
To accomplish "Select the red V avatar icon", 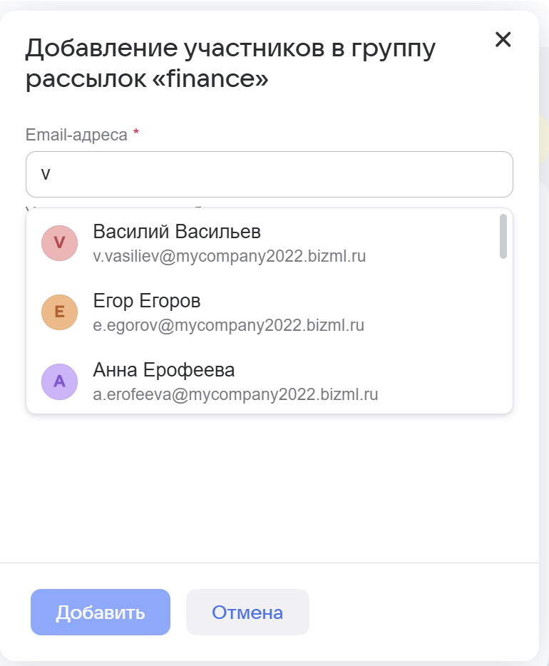I will [59, 243].
